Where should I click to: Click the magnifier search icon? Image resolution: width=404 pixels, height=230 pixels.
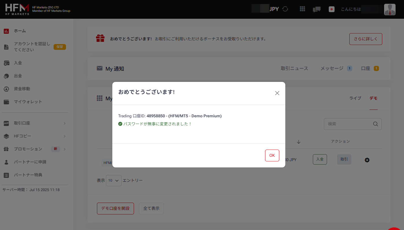pyautogui.click(x=376, y=124)
